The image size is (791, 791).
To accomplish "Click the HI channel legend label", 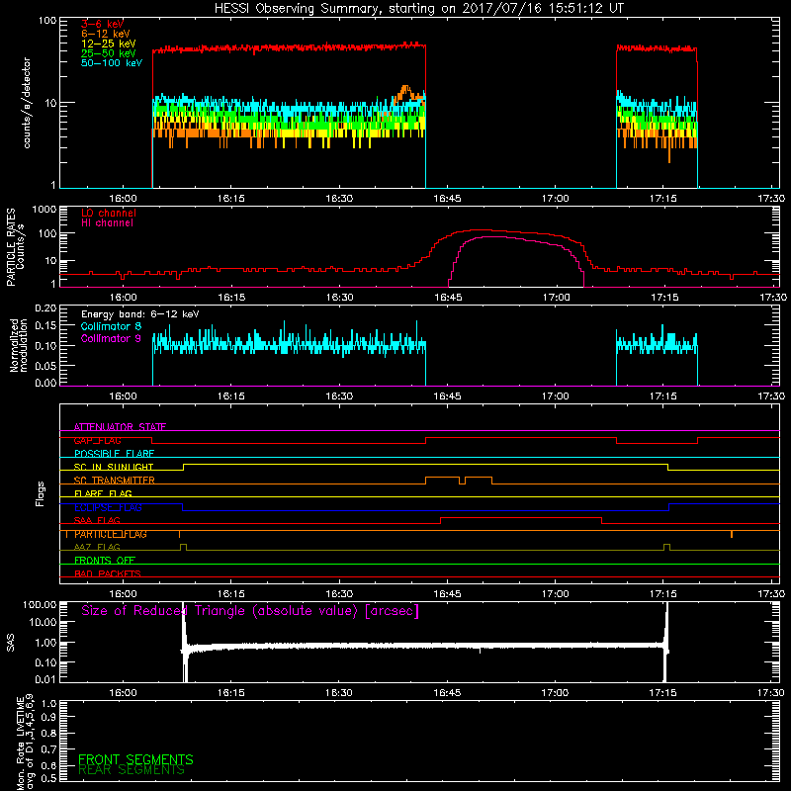I will point(107,223).
